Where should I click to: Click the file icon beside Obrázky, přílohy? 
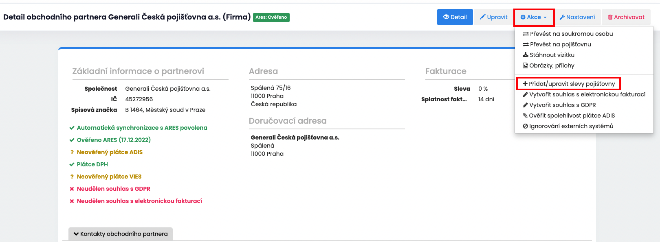pos(526,65)
